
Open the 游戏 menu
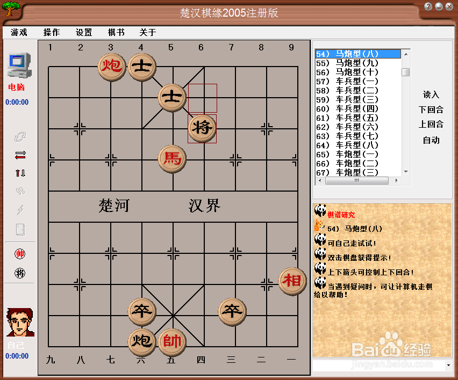coord(19,32)
